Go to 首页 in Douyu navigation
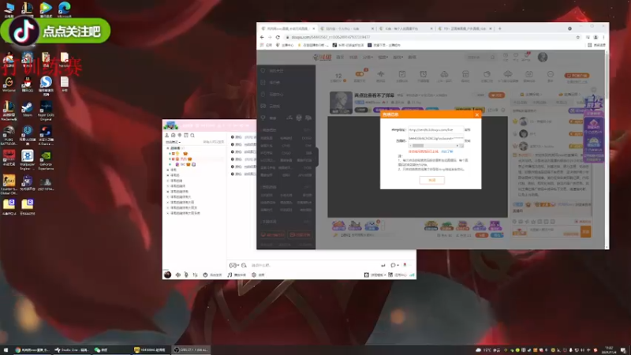Screen dimensions: 631x355 coord(340,57)
